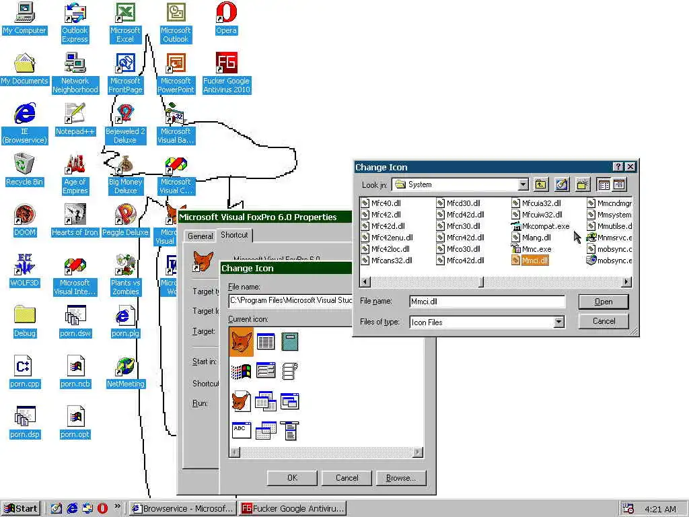Select Mmci.dll highlighted file
Screen dimensions: 689x517
[x=530, y=261]
